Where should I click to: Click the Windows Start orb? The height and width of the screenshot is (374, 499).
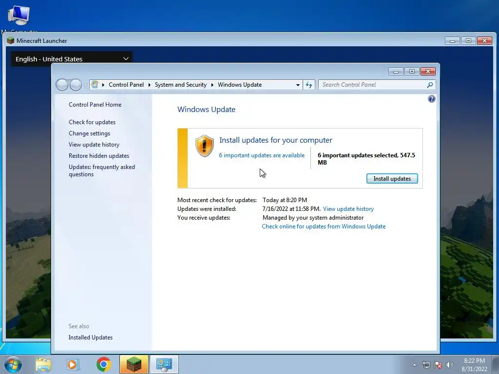point(13,364)
